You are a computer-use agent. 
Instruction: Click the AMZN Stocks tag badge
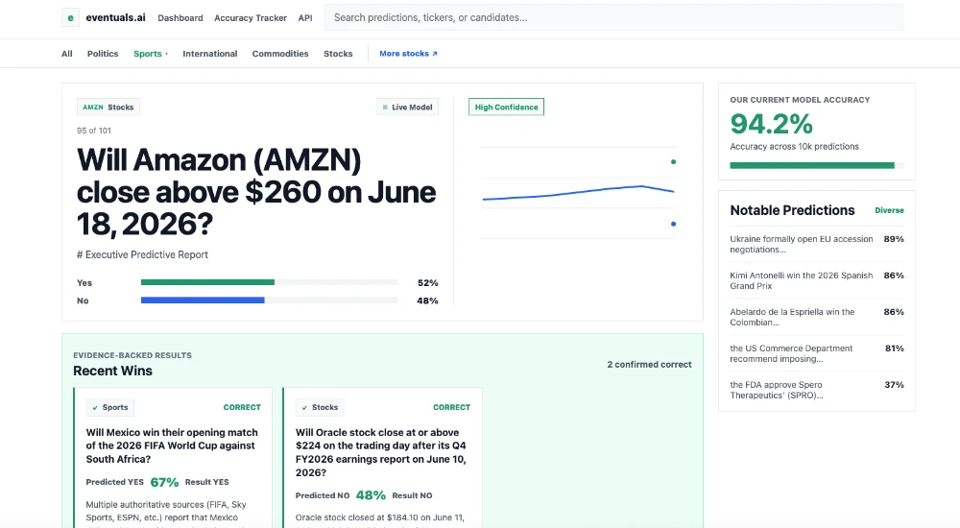(x=108, y=108)
